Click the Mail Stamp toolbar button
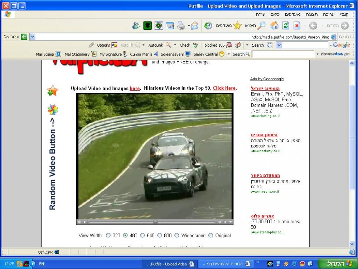The height and width of the screenshot is (269, 358). coord(48,54)
